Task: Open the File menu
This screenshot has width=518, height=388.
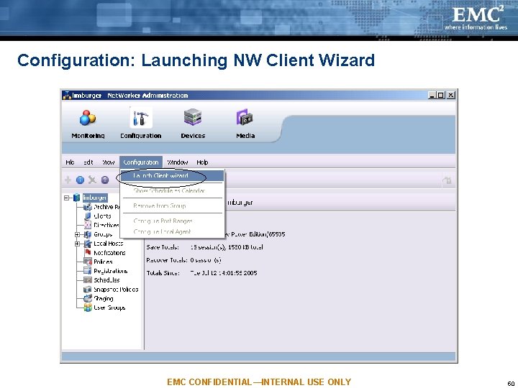Action: coord(70,162)
